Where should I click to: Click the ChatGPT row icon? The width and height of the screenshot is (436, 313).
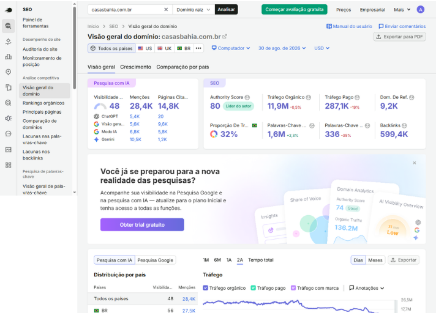click(97, 116)
